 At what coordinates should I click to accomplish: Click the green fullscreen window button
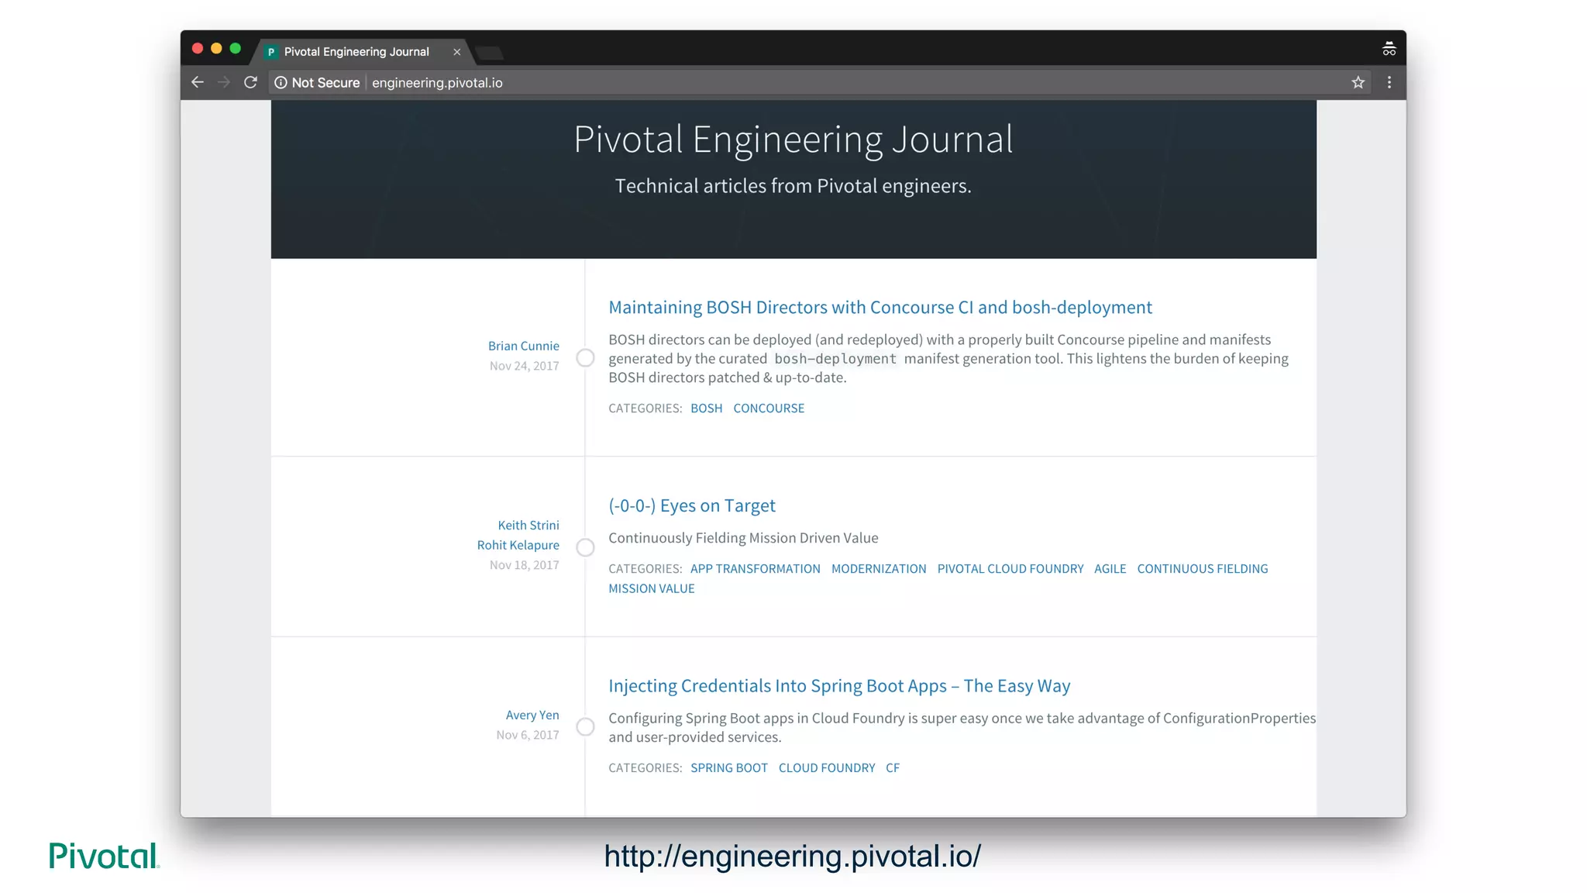point(236,49)
